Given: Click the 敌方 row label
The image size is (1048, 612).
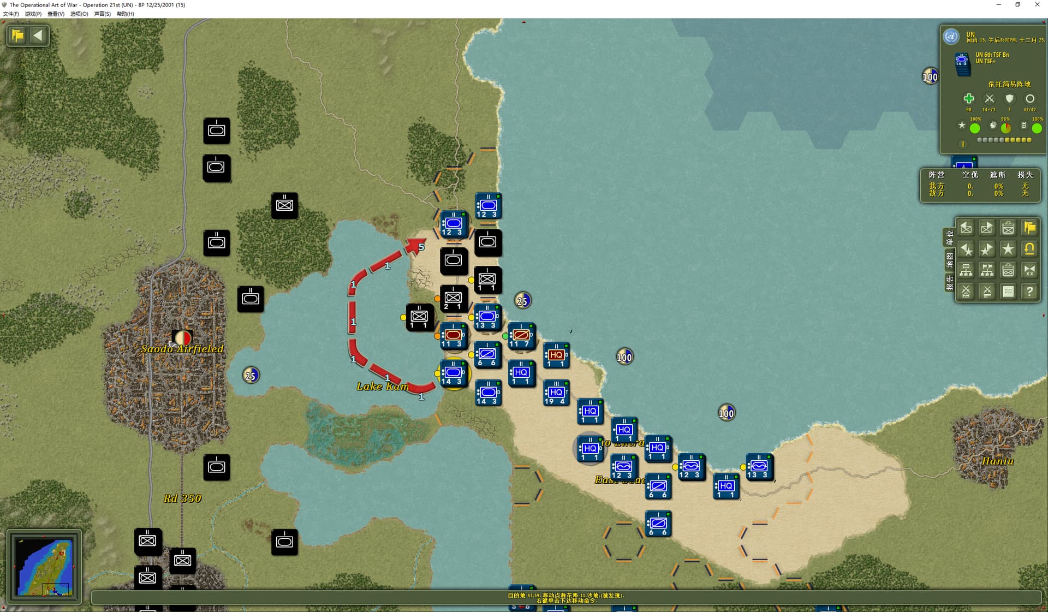Looking at the screenshot, I should coord(937,193).
